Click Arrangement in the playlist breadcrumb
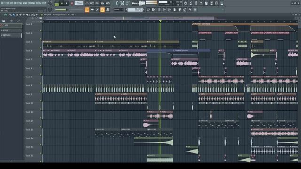The height and width of the screenshot is (169, 301). (59, 15)
